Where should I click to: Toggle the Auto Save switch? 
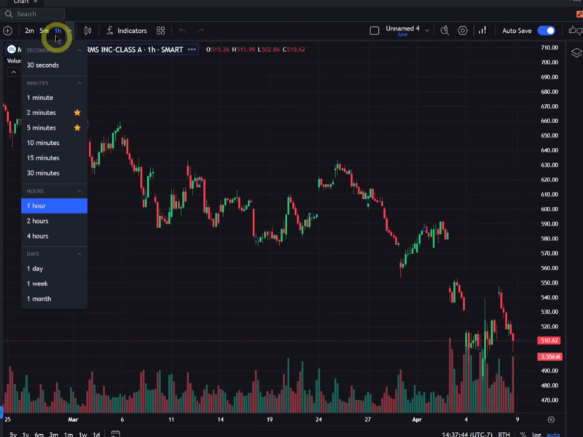point(546,31)
